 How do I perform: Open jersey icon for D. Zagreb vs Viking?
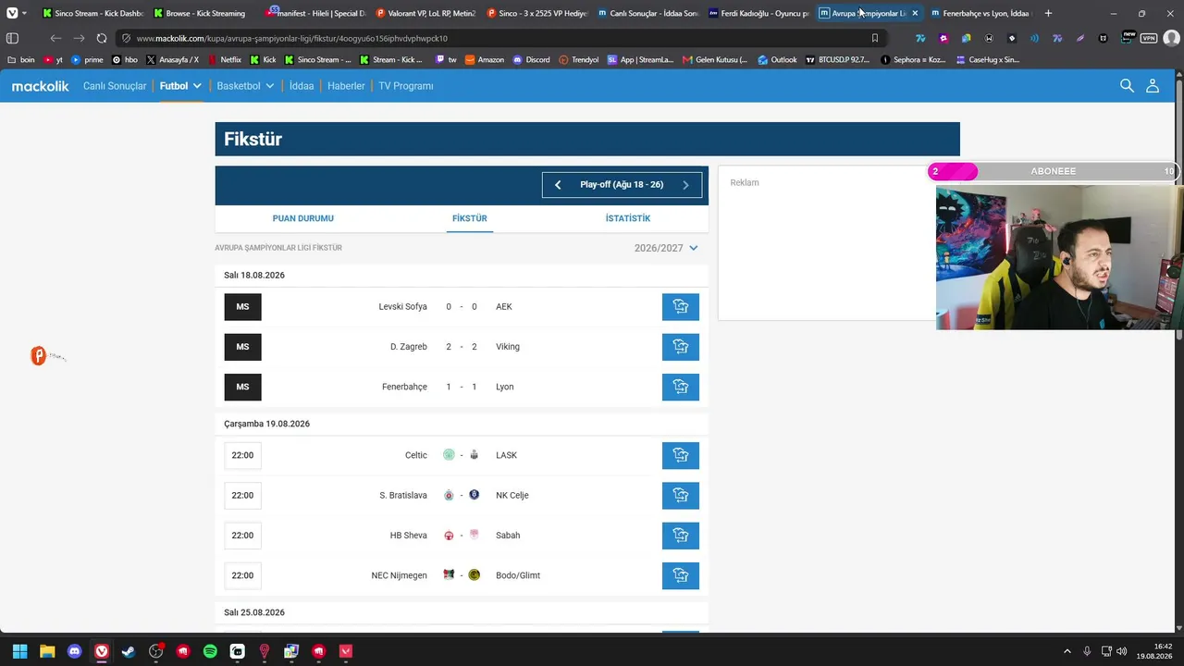coord(681,347)
